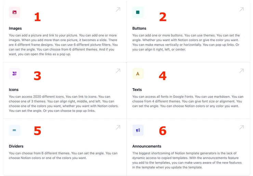Select the Images heading
The width and height of the screenshot is (253, 176).
[15, 28]
